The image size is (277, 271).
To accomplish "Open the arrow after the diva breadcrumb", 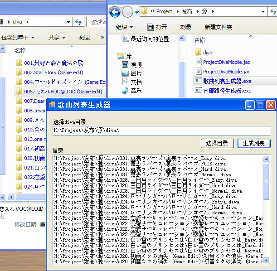I will (28, 22).
